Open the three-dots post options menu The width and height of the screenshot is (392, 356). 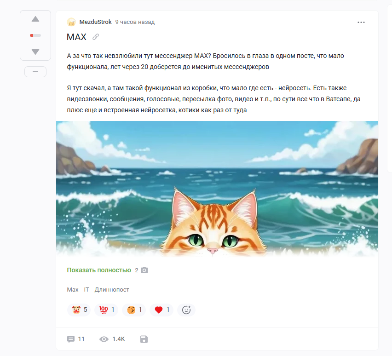click(x=361, y=22)
